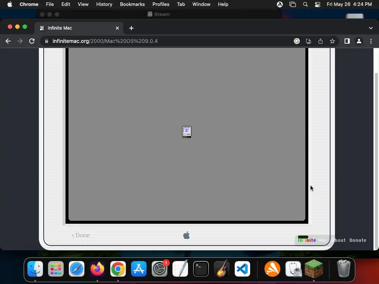The image size is (379, 284).
Task: Click the Happy Mac startup icon
Action: coord(187,132)
